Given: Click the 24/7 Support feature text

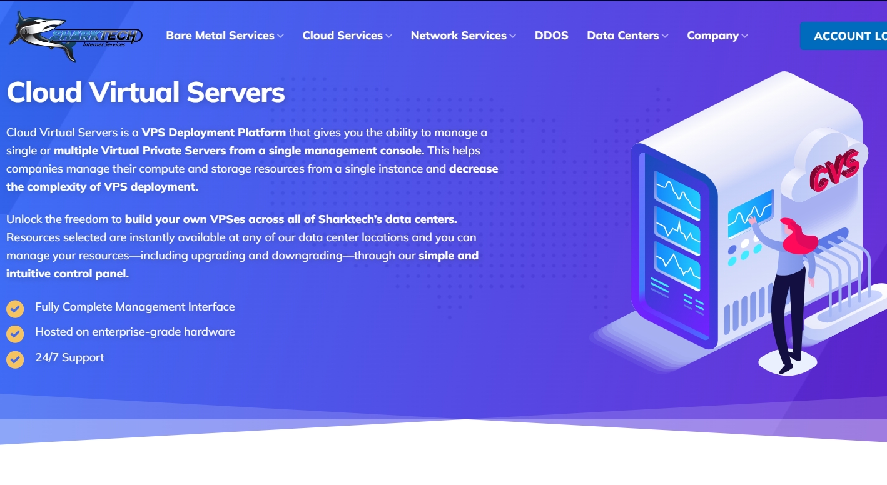Looking at the screenshot, I should tap(69, 357).
